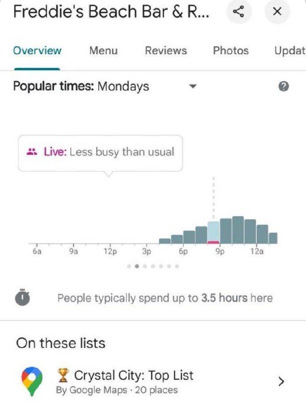Select the second day pagination dot
Image resolution: width=306 pixels, height=402 pixels.
coord(137,266)
